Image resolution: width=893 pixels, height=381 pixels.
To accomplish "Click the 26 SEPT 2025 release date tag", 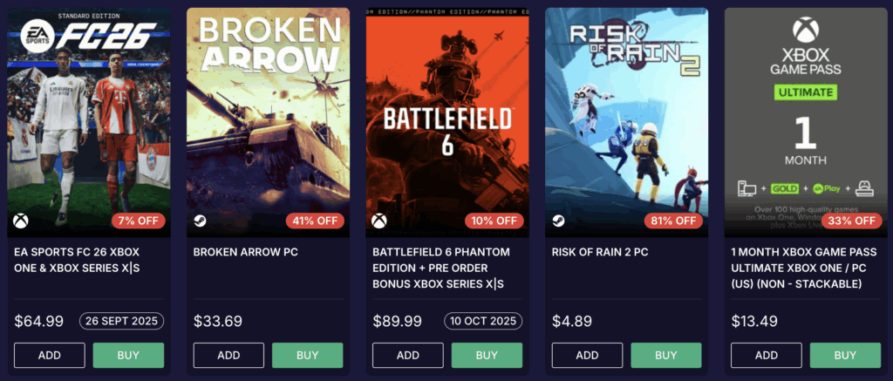I will pos(121,321).
